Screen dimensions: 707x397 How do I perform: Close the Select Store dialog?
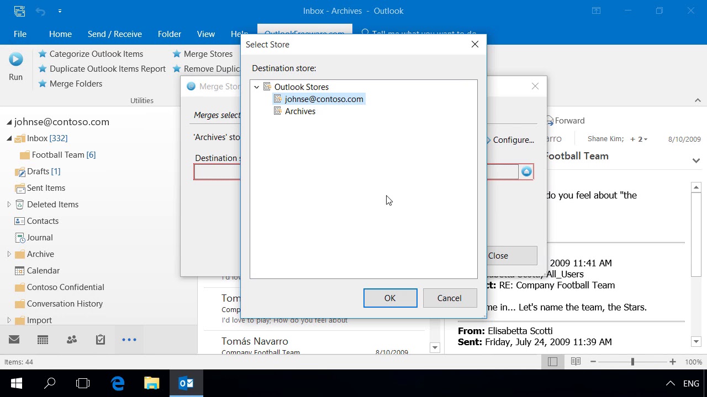[x=475, y=45]
